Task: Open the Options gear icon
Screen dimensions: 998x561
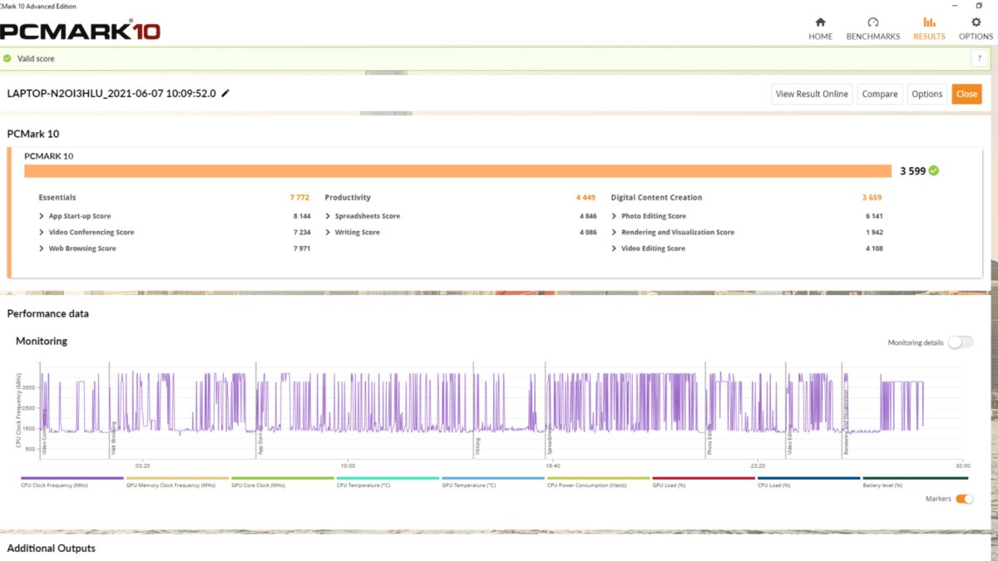Action: pyautogui.click(x=976, y=22)
